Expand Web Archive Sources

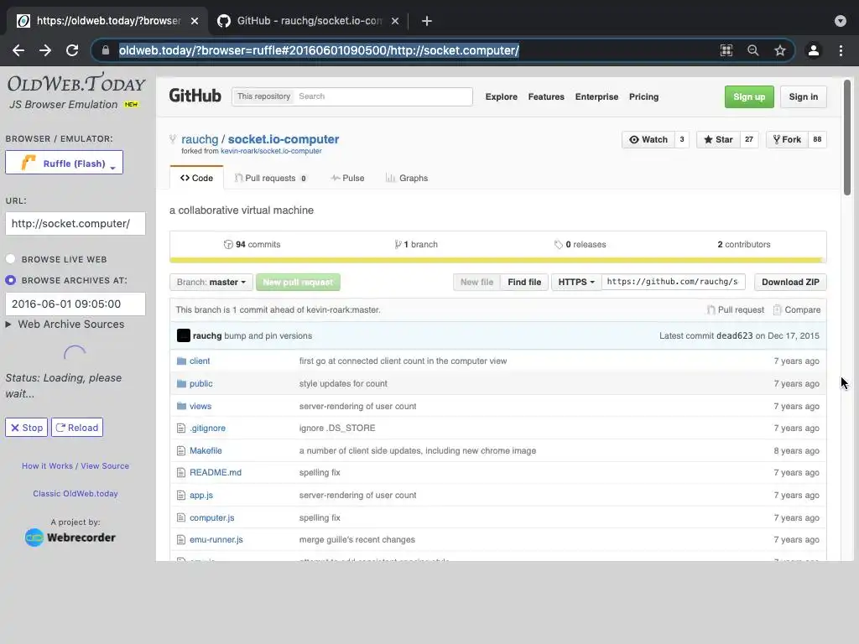coord(65,325)
